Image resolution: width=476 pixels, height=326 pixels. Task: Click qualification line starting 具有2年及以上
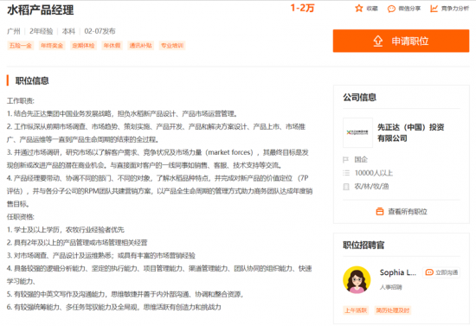pyautogui.click(x=77, y=243)
